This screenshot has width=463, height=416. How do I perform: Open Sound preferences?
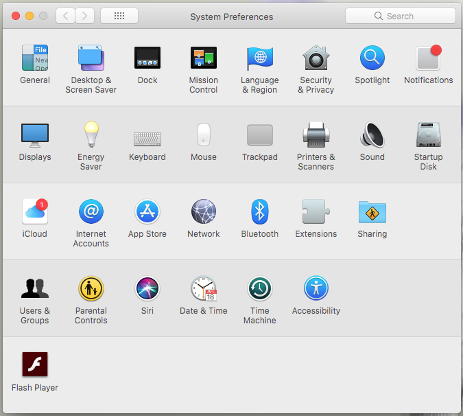pyautogui.click(x=372, y=135)
